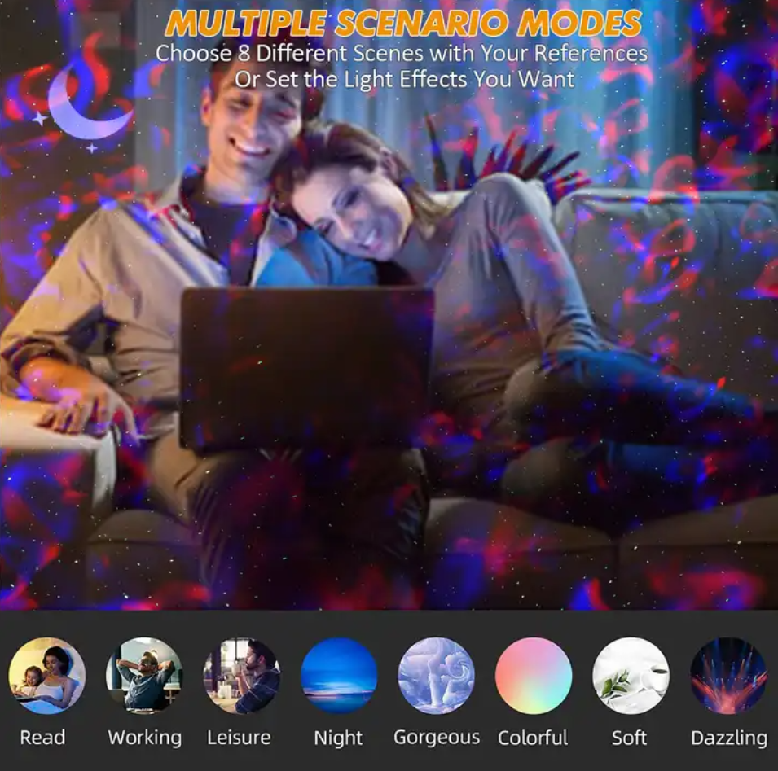Choose the "Soft" text label
Image resolution: width=778 pixels, height=771 pixels.
tap(629, 738)
